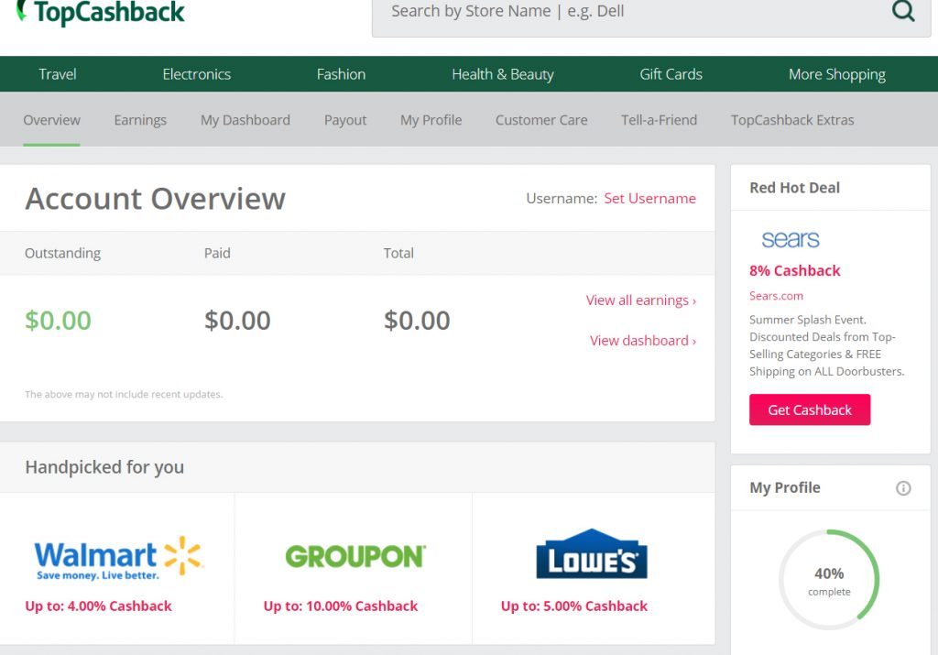This screenshot has width=938, height=655.
Task: Go to the Payout tab
Action: (345, 120)
